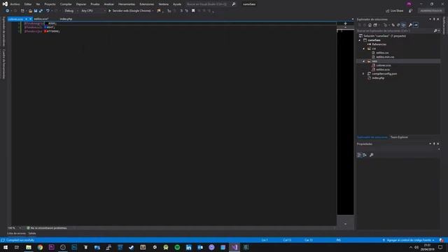
Task: Open the Proyecto menu
Action: pyautogui.click(x=50, y=4)
